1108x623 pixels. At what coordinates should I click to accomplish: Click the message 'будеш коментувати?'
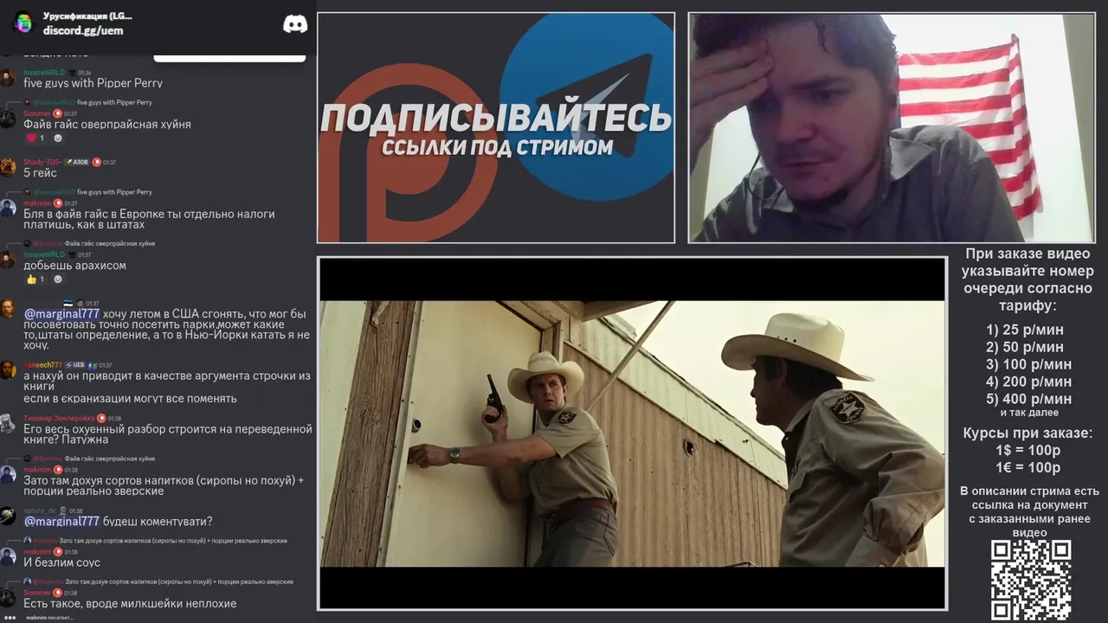(x=158, y=521)
